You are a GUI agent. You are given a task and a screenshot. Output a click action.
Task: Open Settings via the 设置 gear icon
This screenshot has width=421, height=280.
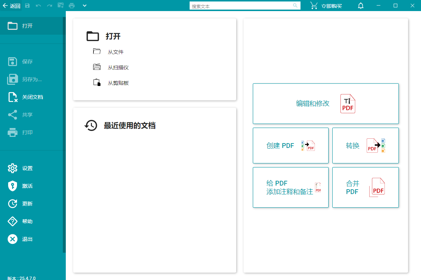point(12,168)
